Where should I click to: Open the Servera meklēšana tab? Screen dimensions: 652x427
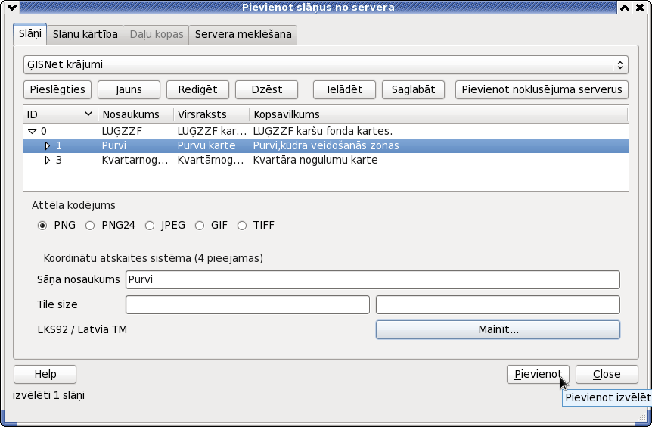tap(244, 35)
